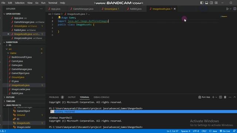237x133 pixels.
Task: Switch to the Rabbit.java tab
Action: (136, 9)
